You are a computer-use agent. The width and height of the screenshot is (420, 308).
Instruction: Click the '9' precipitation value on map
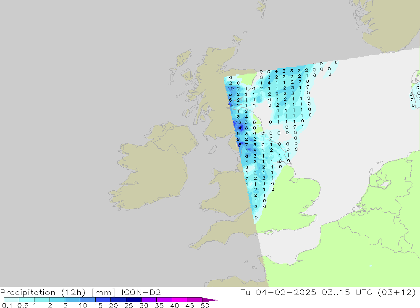[238, 140]
